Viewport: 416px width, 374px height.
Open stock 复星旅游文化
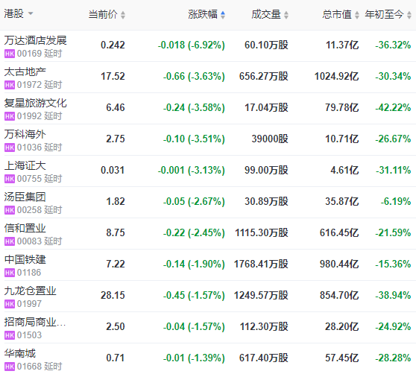(x=35, y=103)
